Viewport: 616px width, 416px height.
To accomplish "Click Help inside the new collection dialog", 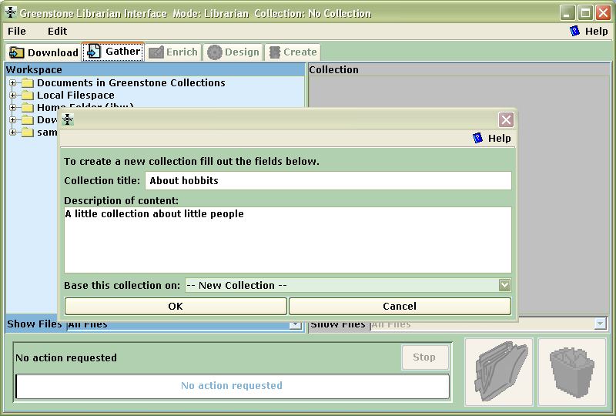I will tap(499, 139).
